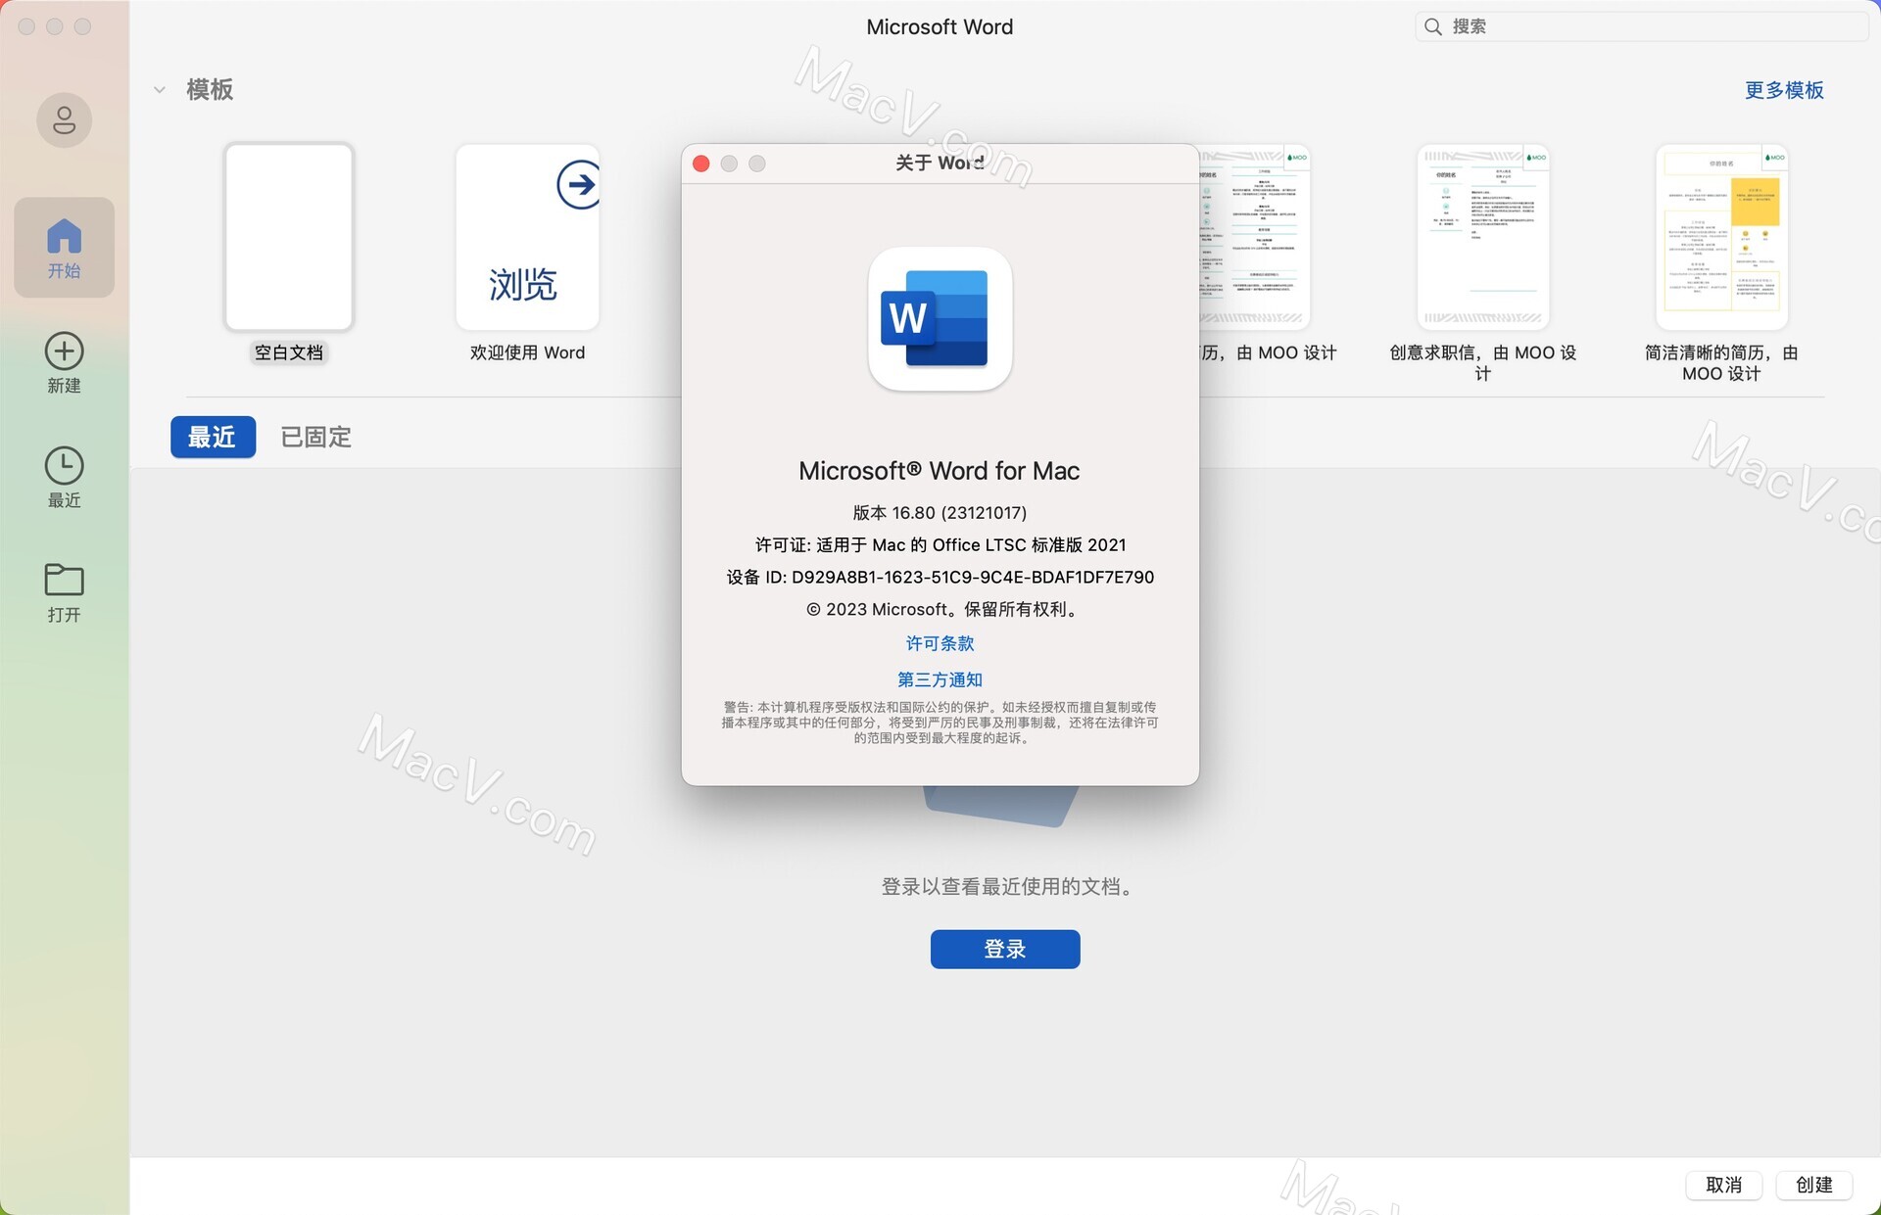Show the 最近 recent clock icon in sidebar

[64, 466]
